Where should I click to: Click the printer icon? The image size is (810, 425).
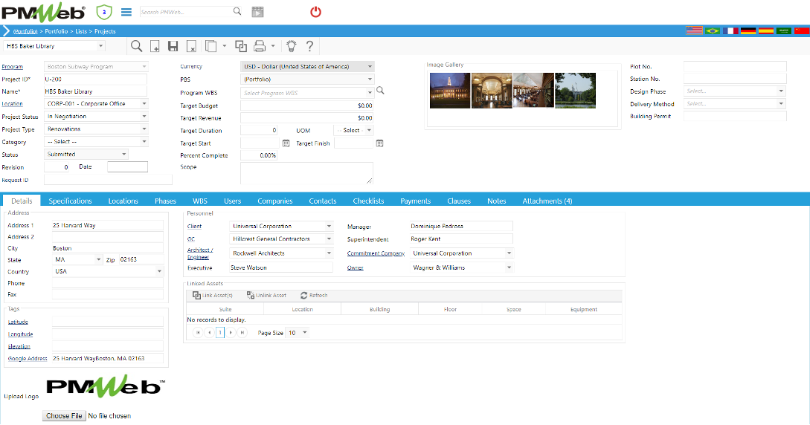(x=260, y=46)
